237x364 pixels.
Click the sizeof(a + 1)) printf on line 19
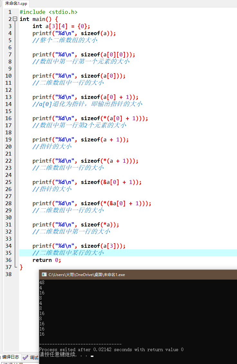click(81, 139)
